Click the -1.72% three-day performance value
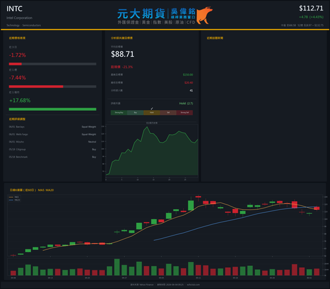 click(x=17, y=55)
